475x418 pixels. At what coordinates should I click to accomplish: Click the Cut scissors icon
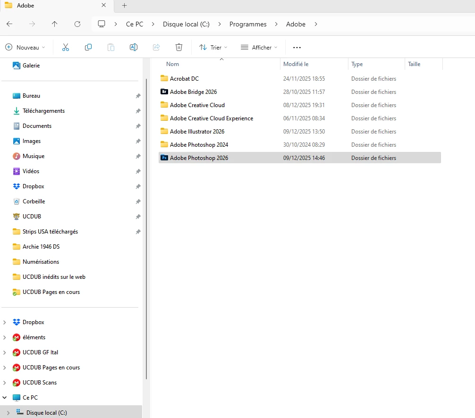click(x=66, y=47)
